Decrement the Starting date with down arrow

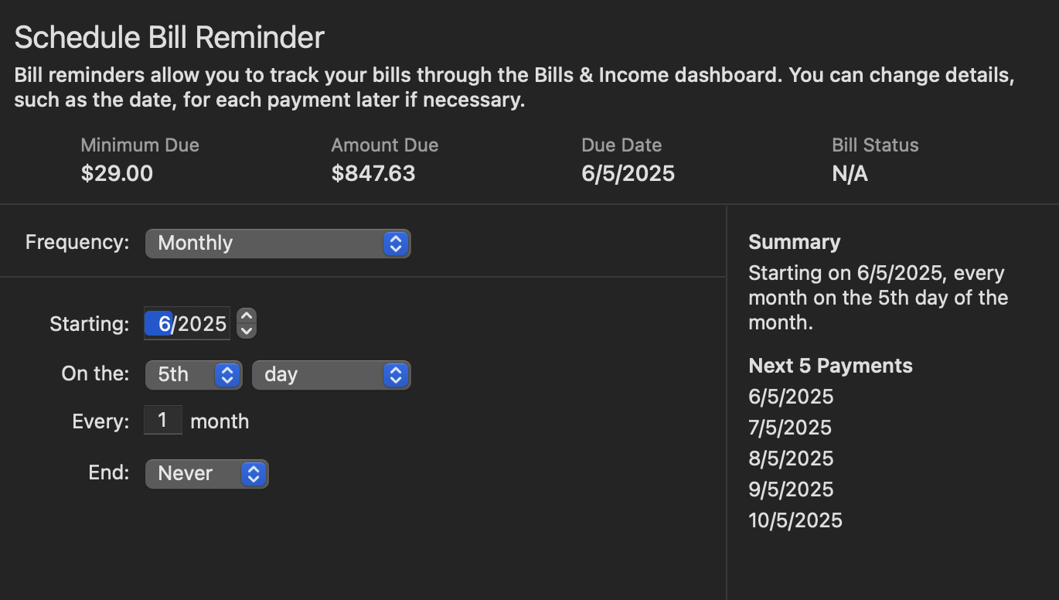pyautogui.click(x=247, y=331)
